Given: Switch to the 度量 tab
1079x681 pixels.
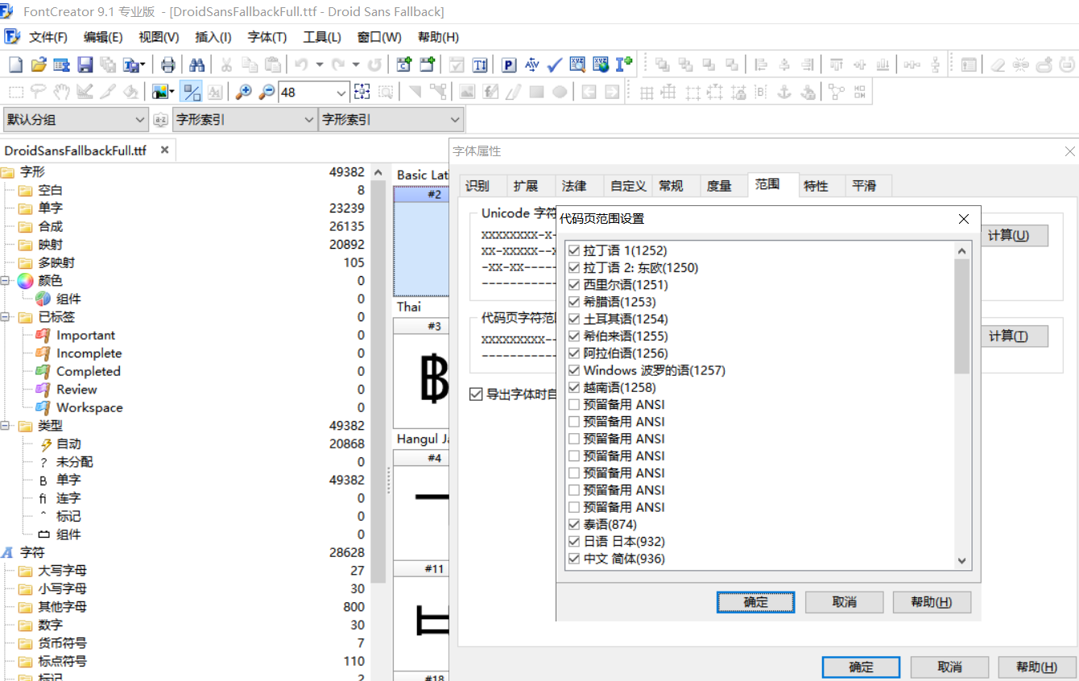Looking at the screenshot, I should click(x=719, y=186).
